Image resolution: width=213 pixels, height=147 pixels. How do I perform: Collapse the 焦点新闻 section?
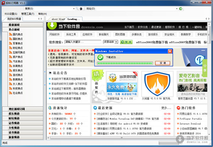(x=23, y=29)
